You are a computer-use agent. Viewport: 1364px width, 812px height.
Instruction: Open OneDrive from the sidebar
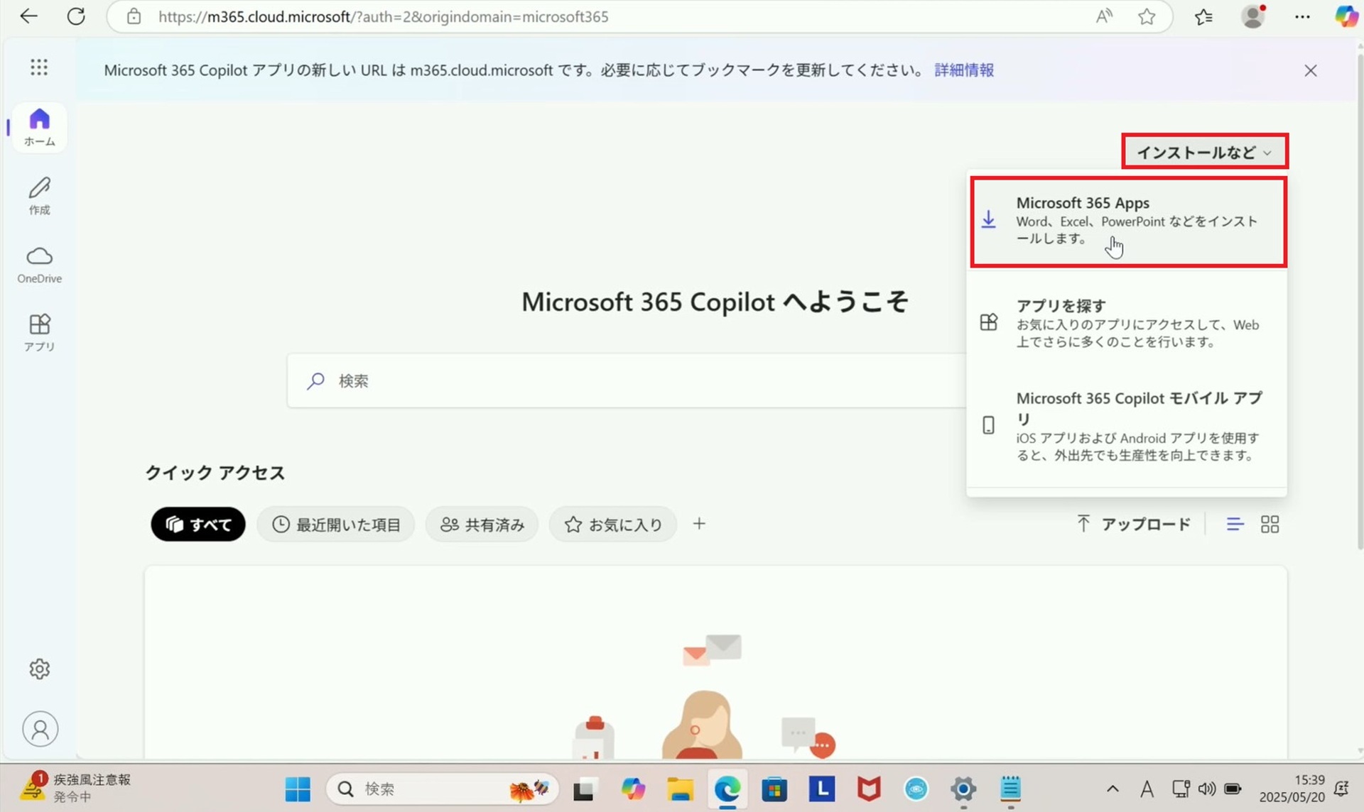click(x=40, y=265)
